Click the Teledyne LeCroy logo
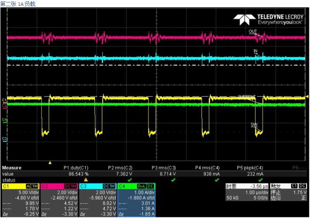Image resolution: width=310 pixels, height=218 pixels. 268,19
